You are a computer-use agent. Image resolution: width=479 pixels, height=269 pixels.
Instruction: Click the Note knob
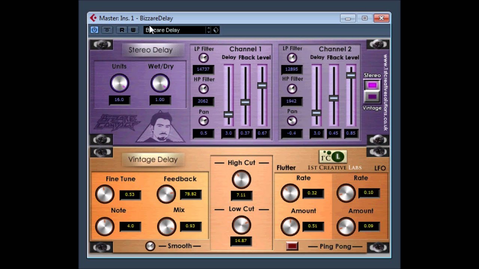(105, 226)
